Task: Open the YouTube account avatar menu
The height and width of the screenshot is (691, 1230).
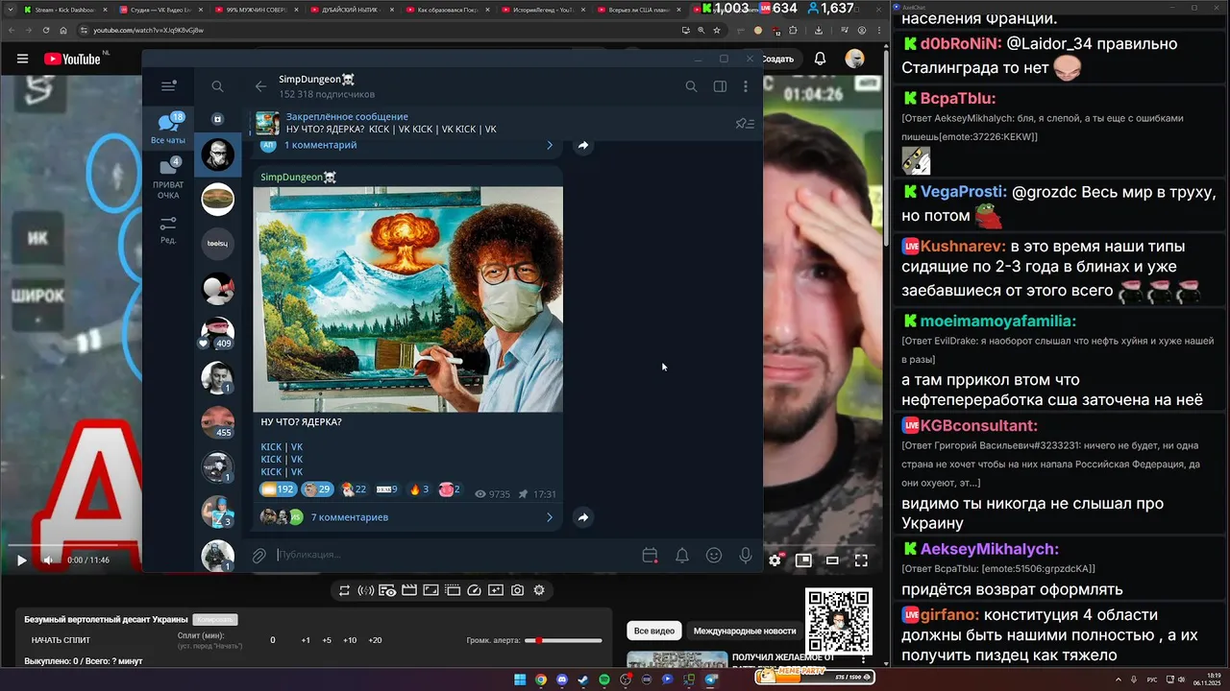Action: point(854,59)
